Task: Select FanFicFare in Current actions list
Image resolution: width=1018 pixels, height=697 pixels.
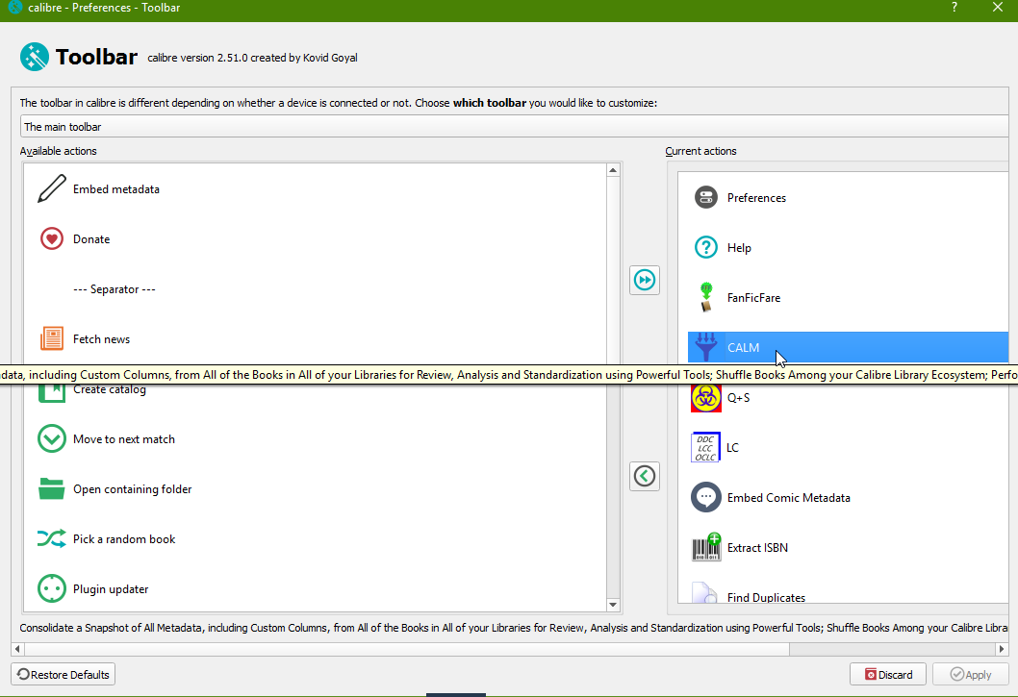Action: click(848, 297)
